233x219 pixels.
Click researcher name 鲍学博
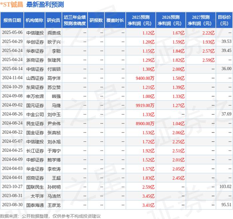(x=54, y=160)
